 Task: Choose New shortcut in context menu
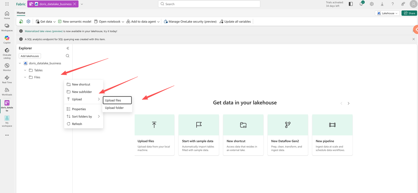click(x=81, y=84)
